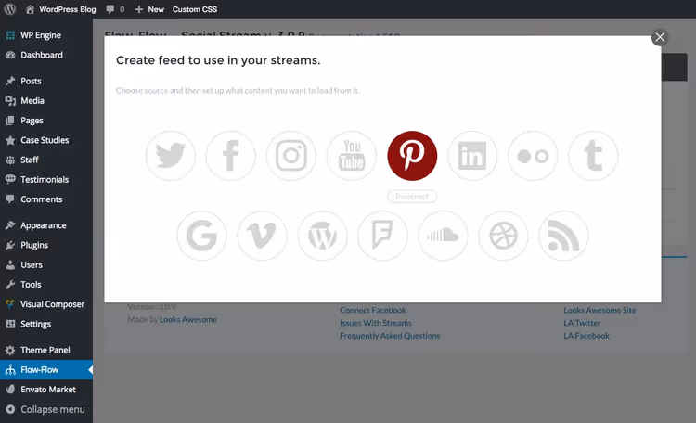Screen dimensions: 696x423
Task: Open the Appearance menu
Action: 46,225
